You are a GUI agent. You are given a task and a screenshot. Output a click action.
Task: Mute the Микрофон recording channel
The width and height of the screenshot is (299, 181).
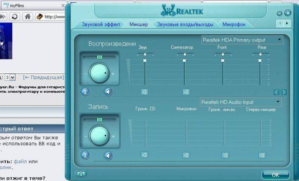[x=186, y=155]
